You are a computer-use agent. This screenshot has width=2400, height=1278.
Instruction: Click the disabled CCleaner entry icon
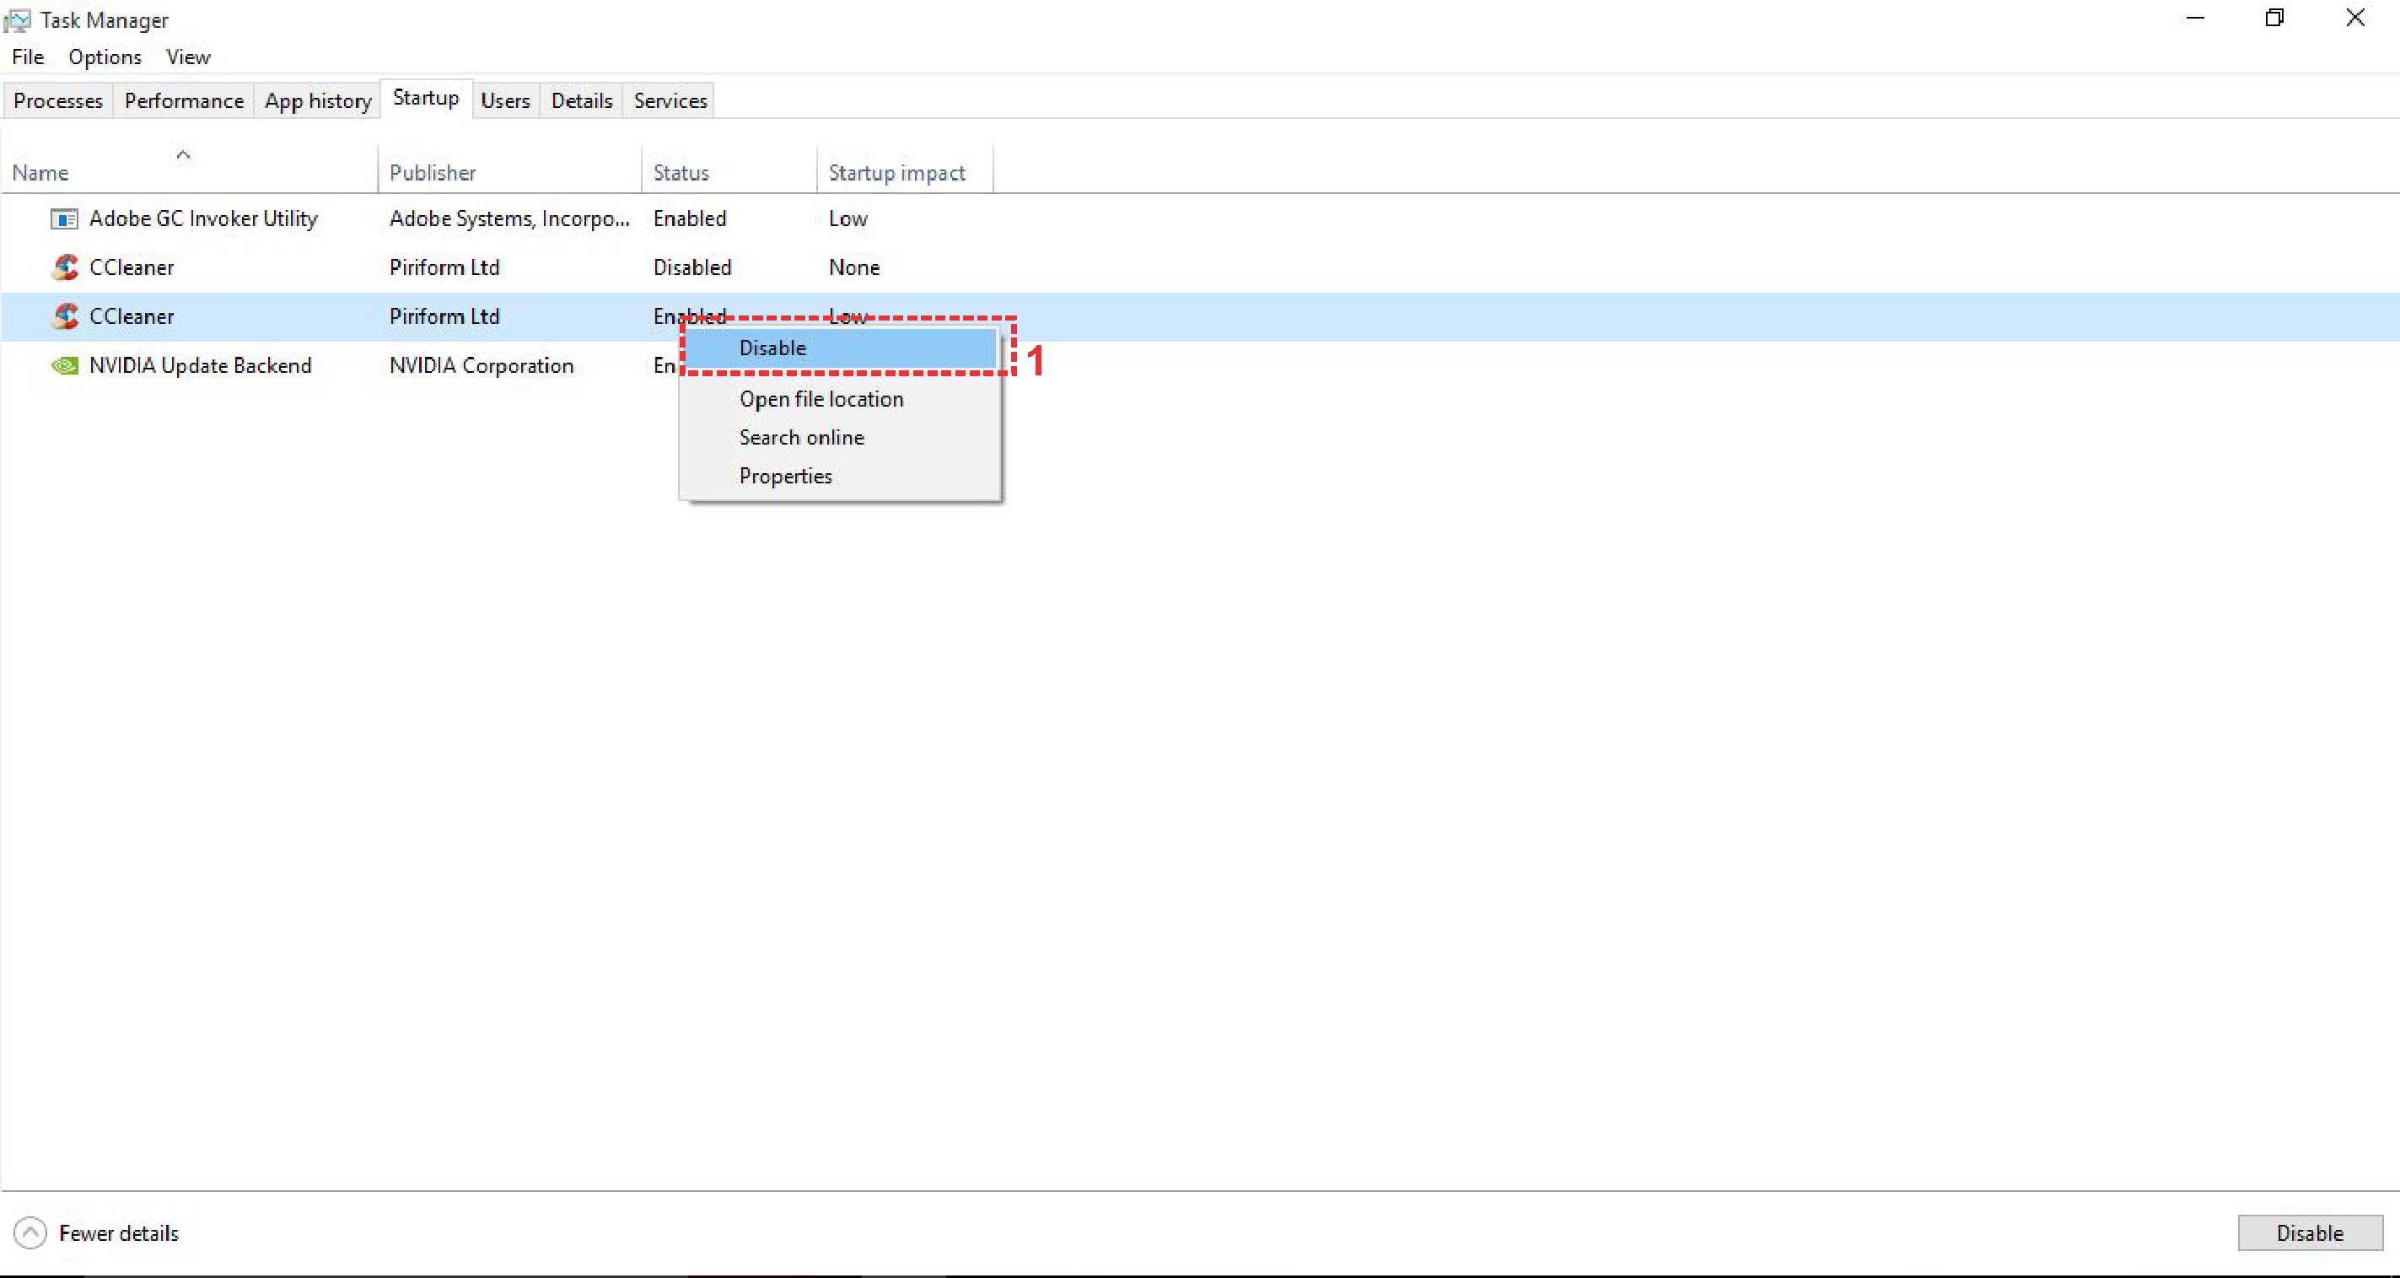tap(64, 267)
